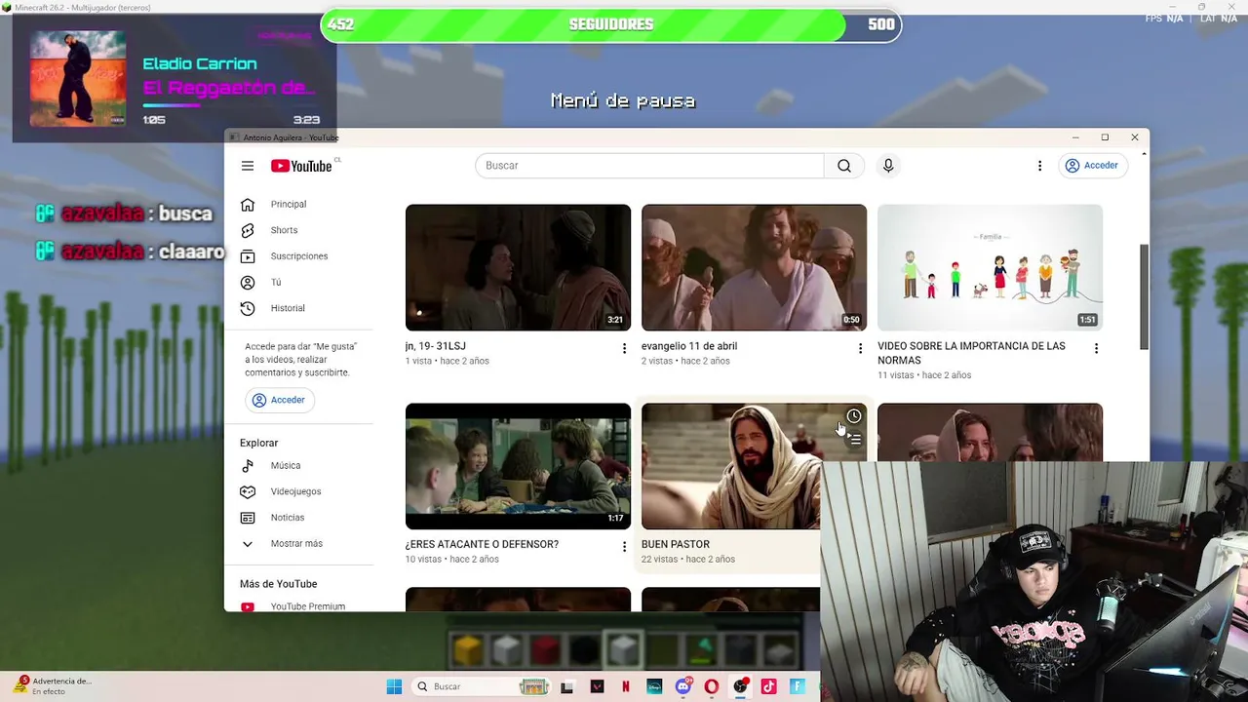Click the Seguidores follower goal bar

pos(611,24)
